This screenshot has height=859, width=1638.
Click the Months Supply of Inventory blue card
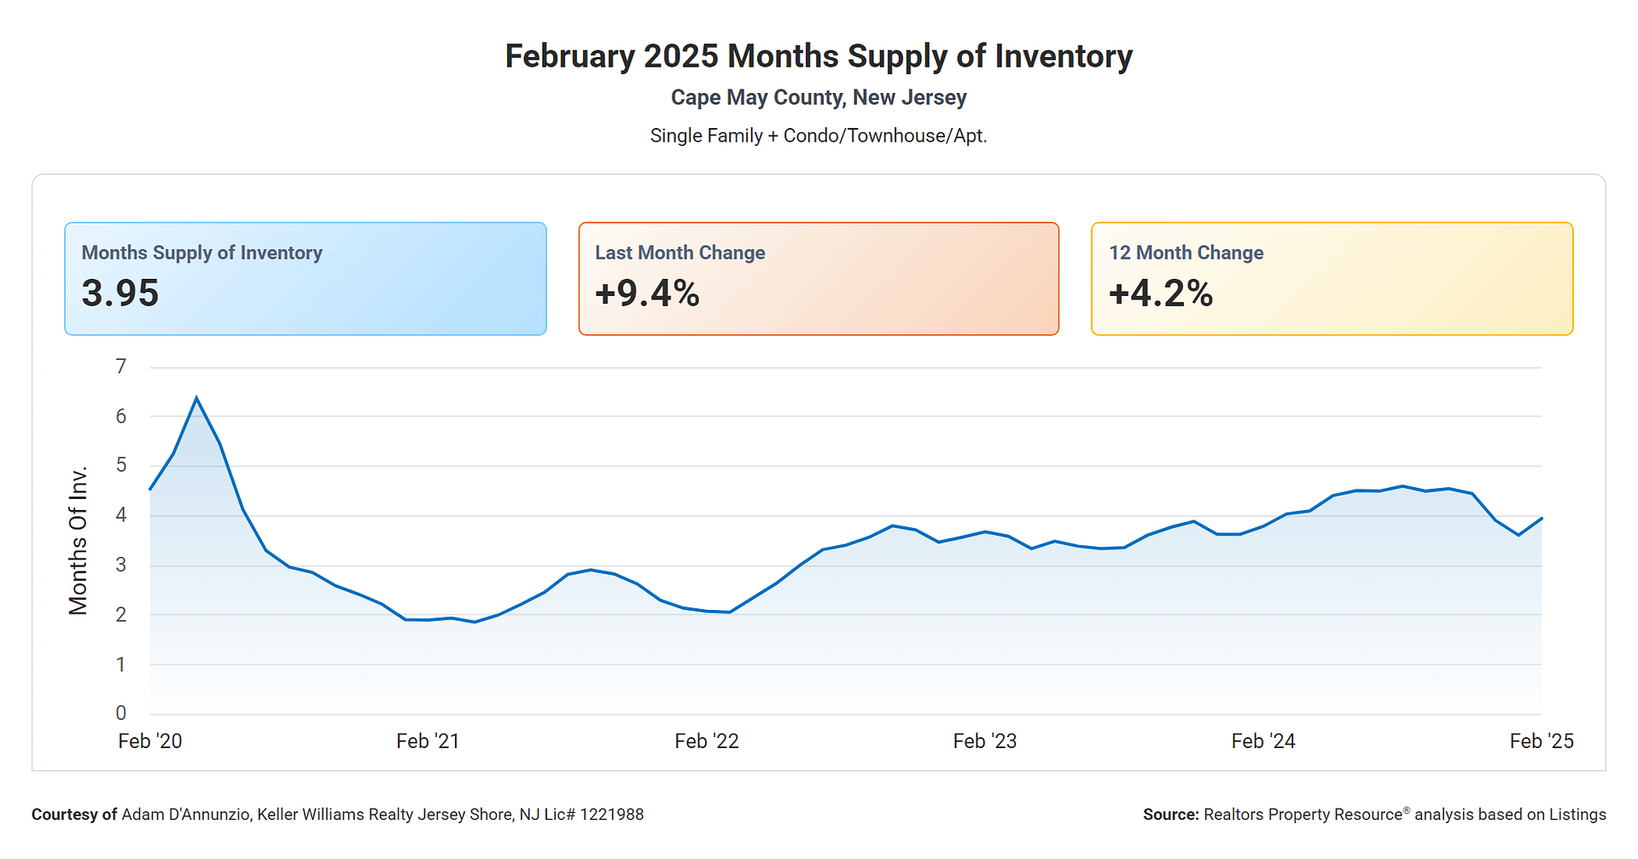pos(305,278)
